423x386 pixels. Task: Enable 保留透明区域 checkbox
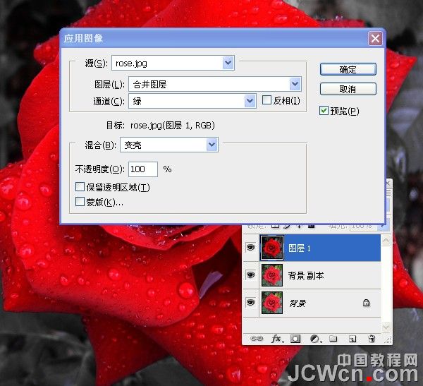coord(80,187)
